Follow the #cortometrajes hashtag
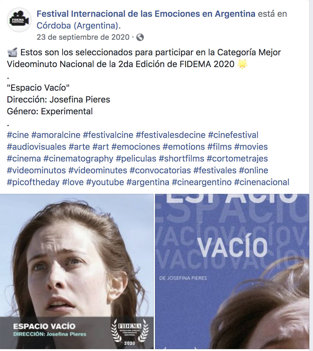This screenshot has width=313, height=351. (x=237, y=158)
